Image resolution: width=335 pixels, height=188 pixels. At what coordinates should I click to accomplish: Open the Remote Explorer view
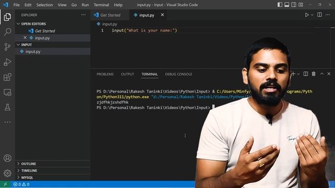(7, 92)
